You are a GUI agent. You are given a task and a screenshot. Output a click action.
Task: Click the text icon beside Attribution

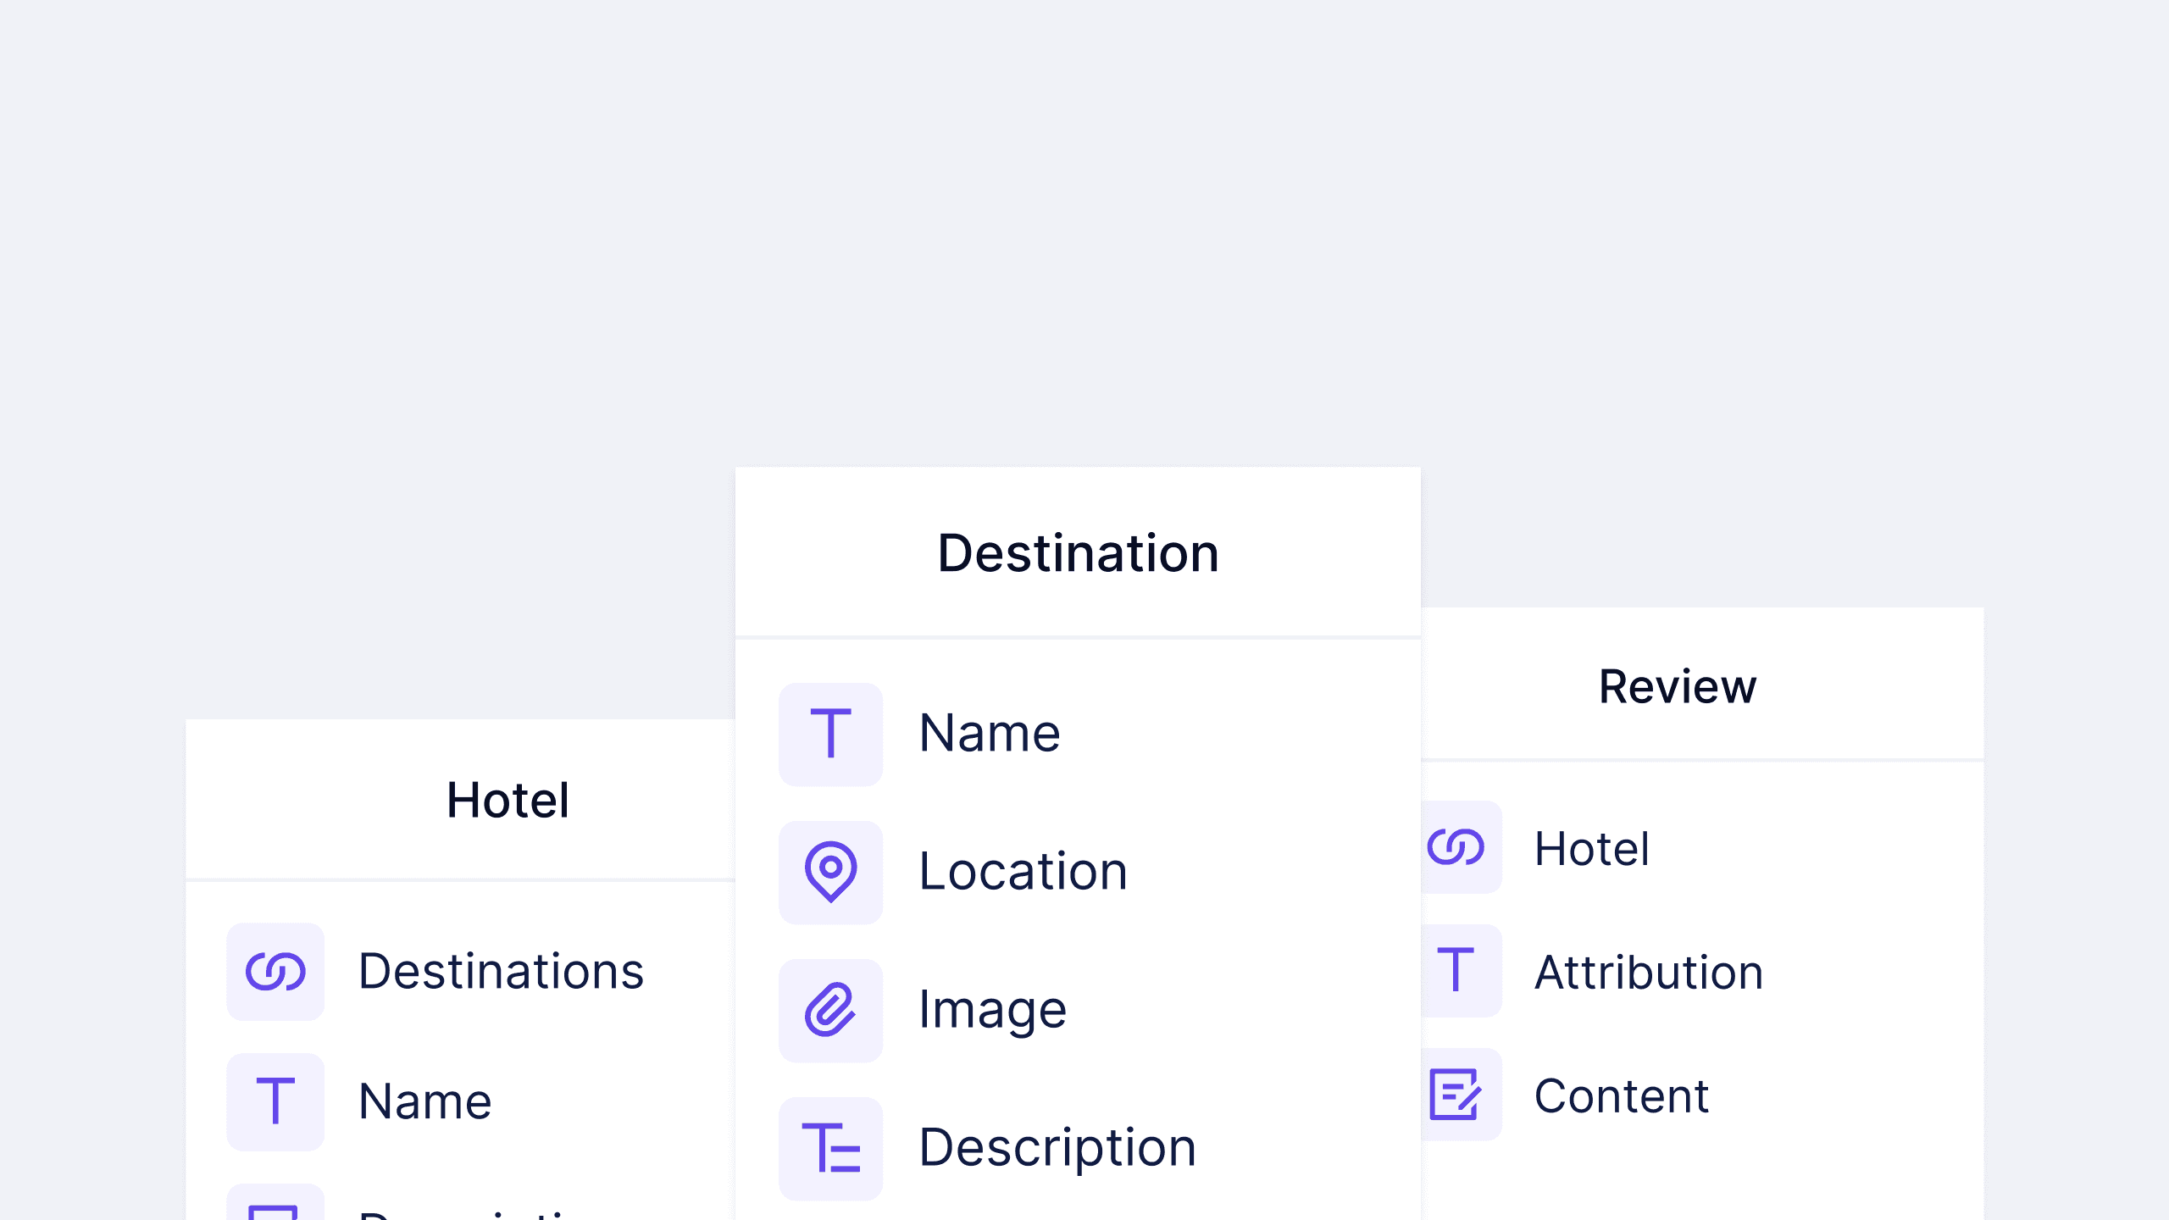point(1456,971)
